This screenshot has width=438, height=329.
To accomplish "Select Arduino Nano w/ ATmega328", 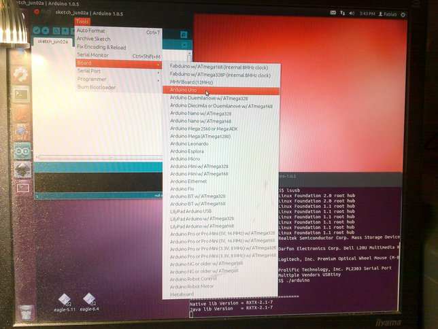I will (221, 114).
